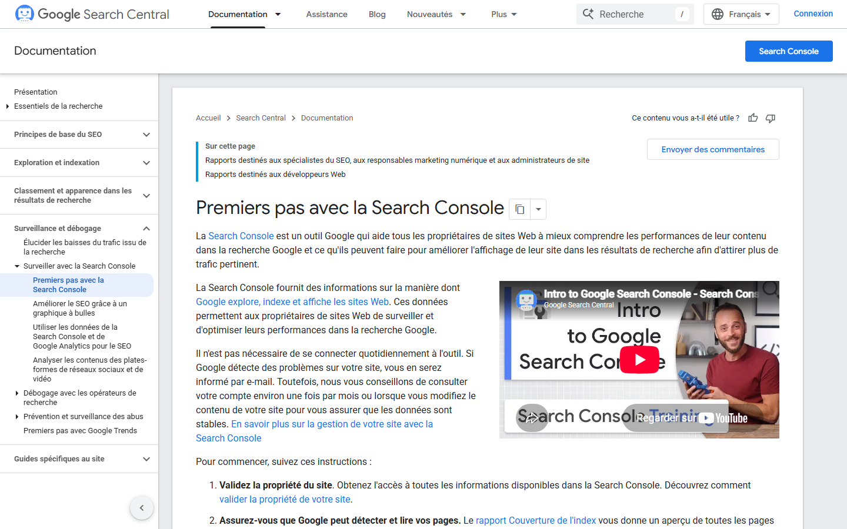Open Améliorer le SEO grâce à un graphique
This screenshot has width=847, height=529.
80,309
